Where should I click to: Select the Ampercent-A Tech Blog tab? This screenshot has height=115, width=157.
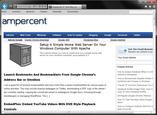(65, 7)
